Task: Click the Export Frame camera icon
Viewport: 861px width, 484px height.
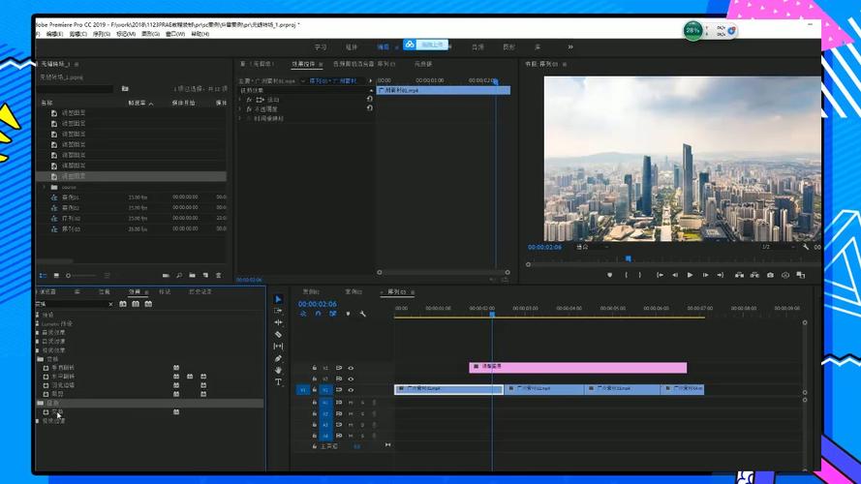Action: point(771,275)
